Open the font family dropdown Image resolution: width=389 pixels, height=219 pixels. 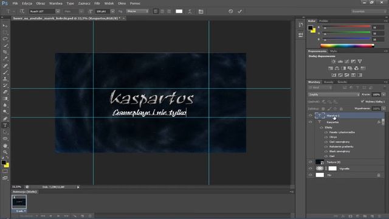(58, 12)
